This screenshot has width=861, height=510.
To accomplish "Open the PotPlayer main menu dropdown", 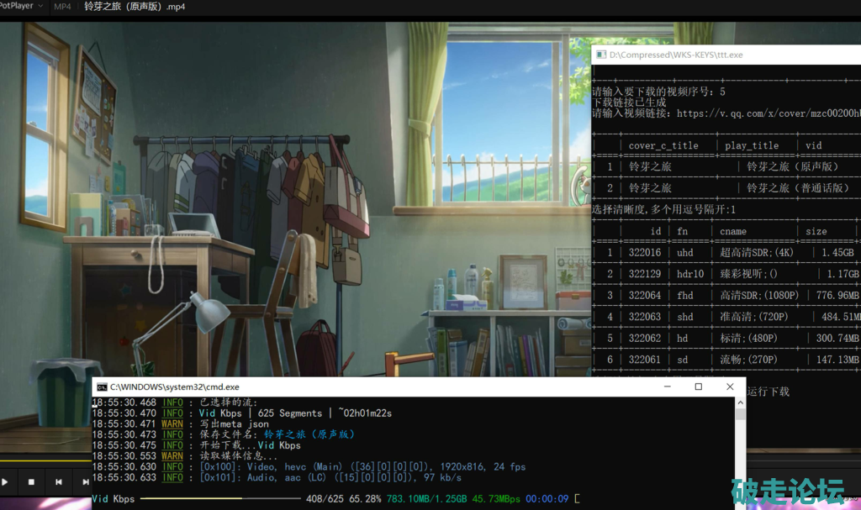I will coord(18,6).
